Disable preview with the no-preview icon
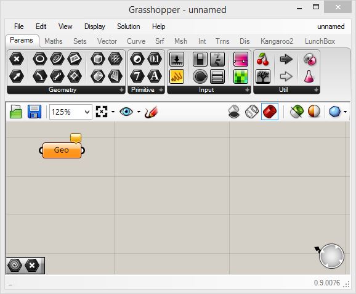Image resolution: width=356 pixels, height=294 pixels. [234, 112]
